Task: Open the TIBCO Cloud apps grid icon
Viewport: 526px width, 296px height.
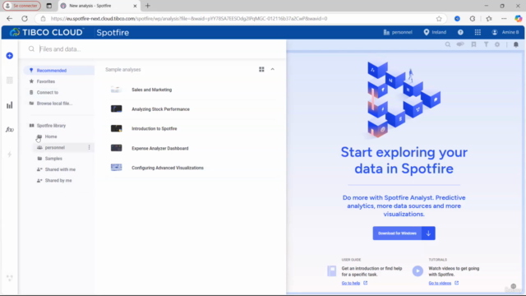Action: pyautogui.click(x=478, y=32)
